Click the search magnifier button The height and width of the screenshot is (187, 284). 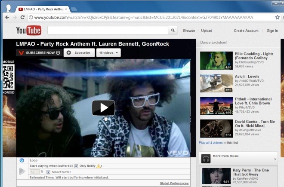click(x=173, y=31)
